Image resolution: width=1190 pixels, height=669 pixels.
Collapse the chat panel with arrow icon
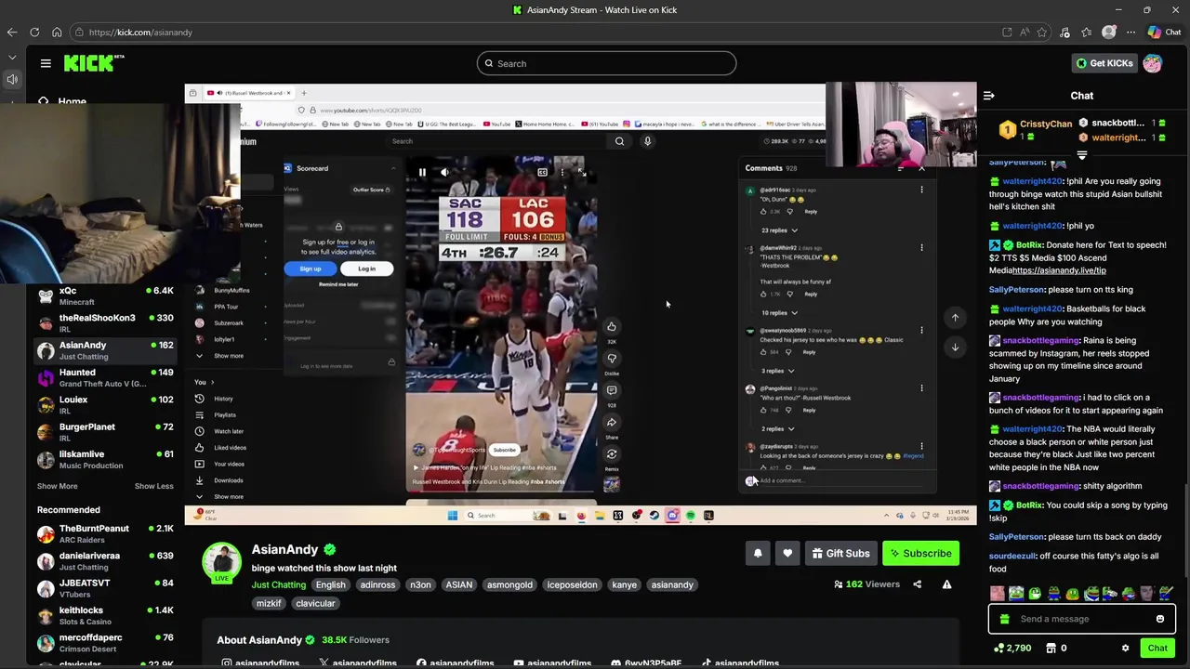click(x=989, y=96)
